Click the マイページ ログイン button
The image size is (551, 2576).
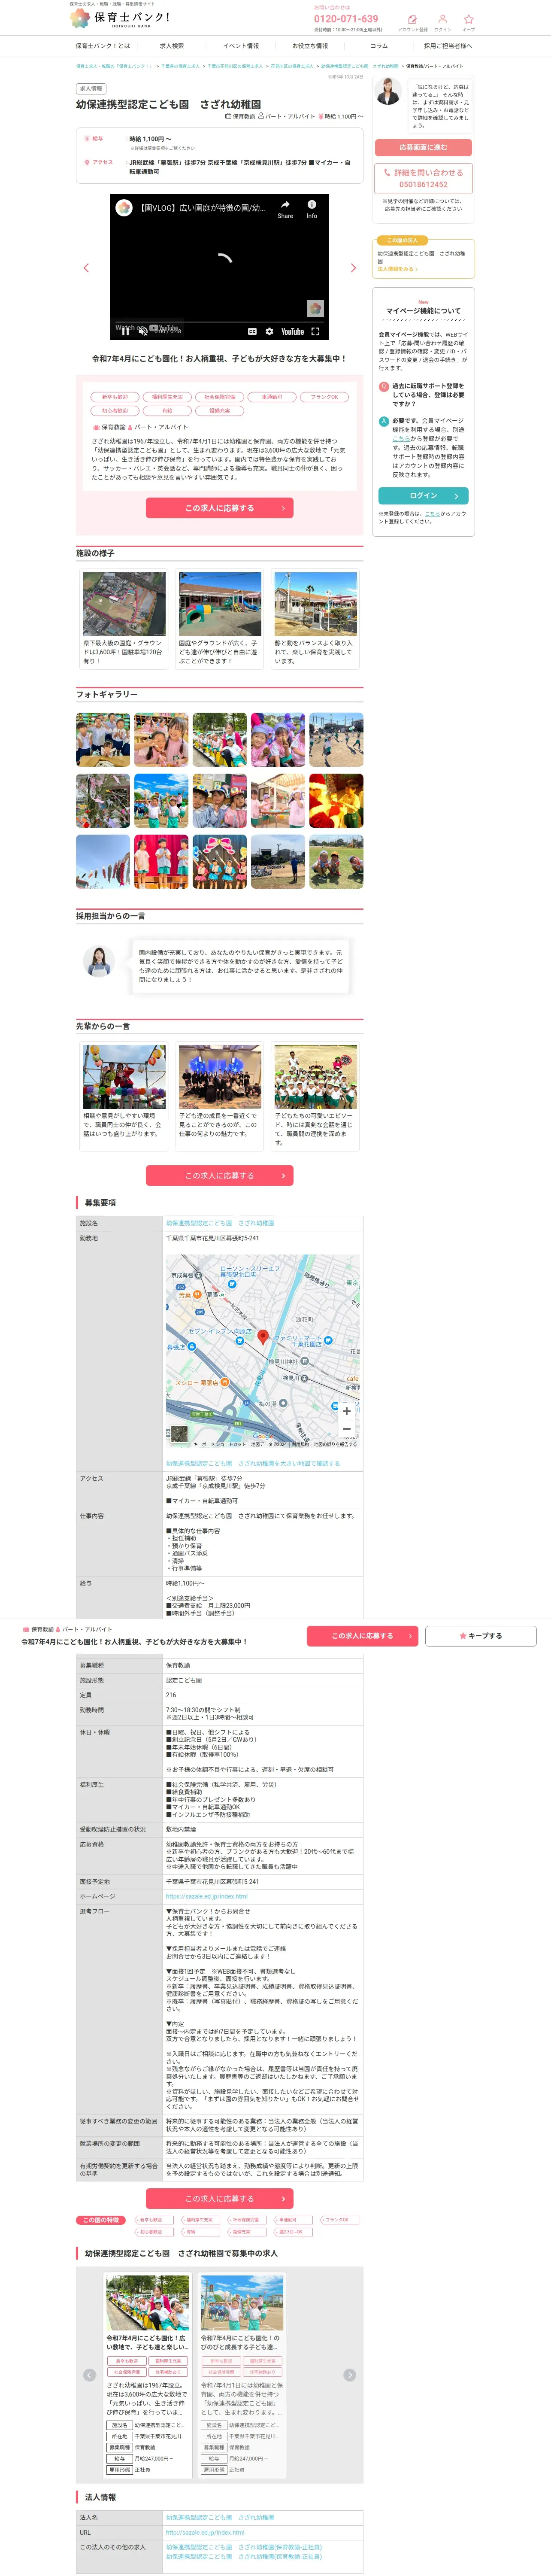(423, 496)
